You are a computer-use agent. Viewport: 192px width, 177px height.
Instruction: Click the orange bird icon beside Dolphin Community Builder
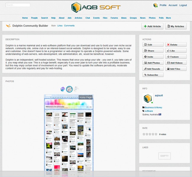point(8,26)
